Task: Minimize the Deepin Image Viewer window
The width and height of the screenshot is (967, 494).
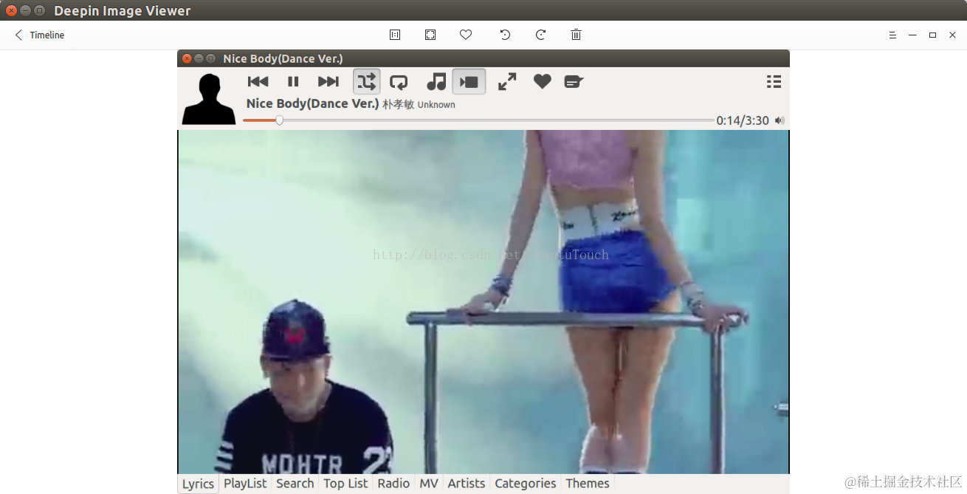Action: (912, 35)
